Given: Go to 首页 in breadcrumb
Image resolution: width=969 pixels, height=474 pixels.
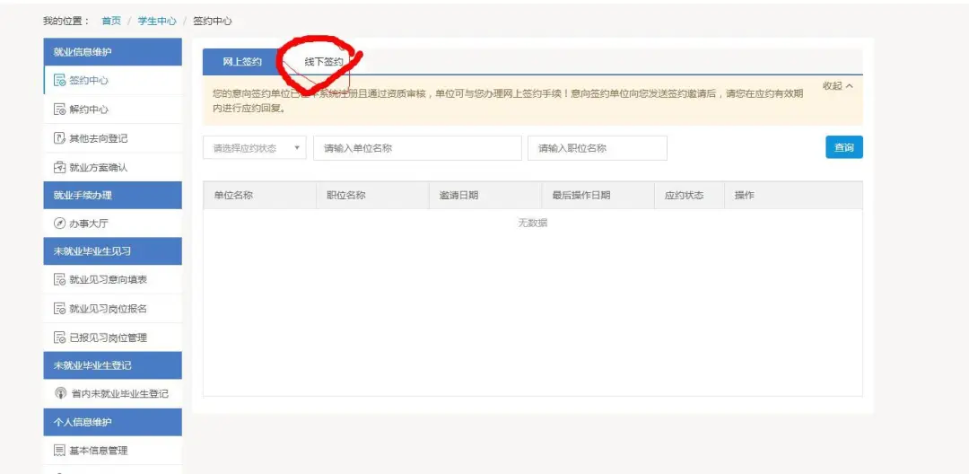Looking at the screenshot, I should click(x=111, y=21).
